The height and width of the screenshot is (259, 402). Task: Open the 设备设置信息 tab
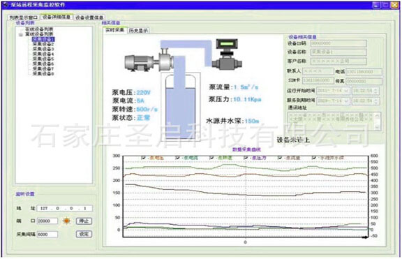click(89, 17)
